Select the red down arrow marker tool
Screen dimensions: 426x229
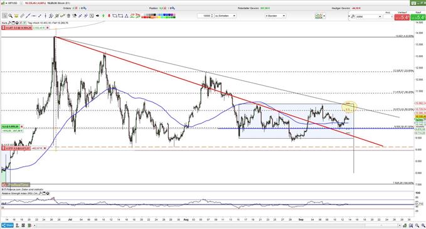click(109, 16)
